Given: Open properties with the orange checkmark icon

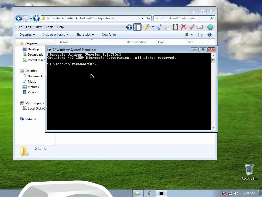Looking at the screenshot, I should (x=192, y=27).
